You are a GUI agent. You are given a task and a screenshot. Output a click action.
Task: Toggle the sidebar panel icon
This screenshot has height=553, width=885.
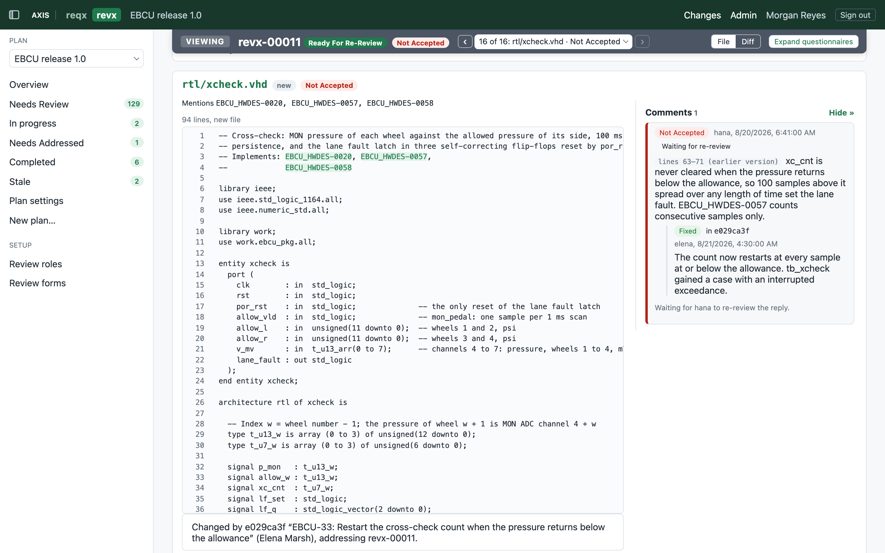click(x=14, y=15)
